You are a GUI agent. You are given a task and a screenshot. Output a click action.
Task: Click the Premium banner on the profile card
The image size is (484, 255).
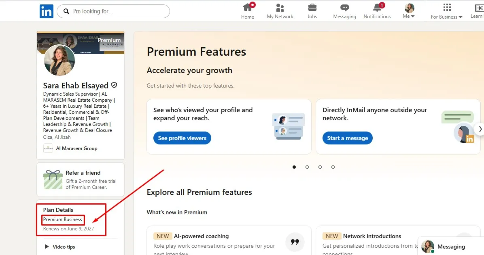tap(81, 43)
